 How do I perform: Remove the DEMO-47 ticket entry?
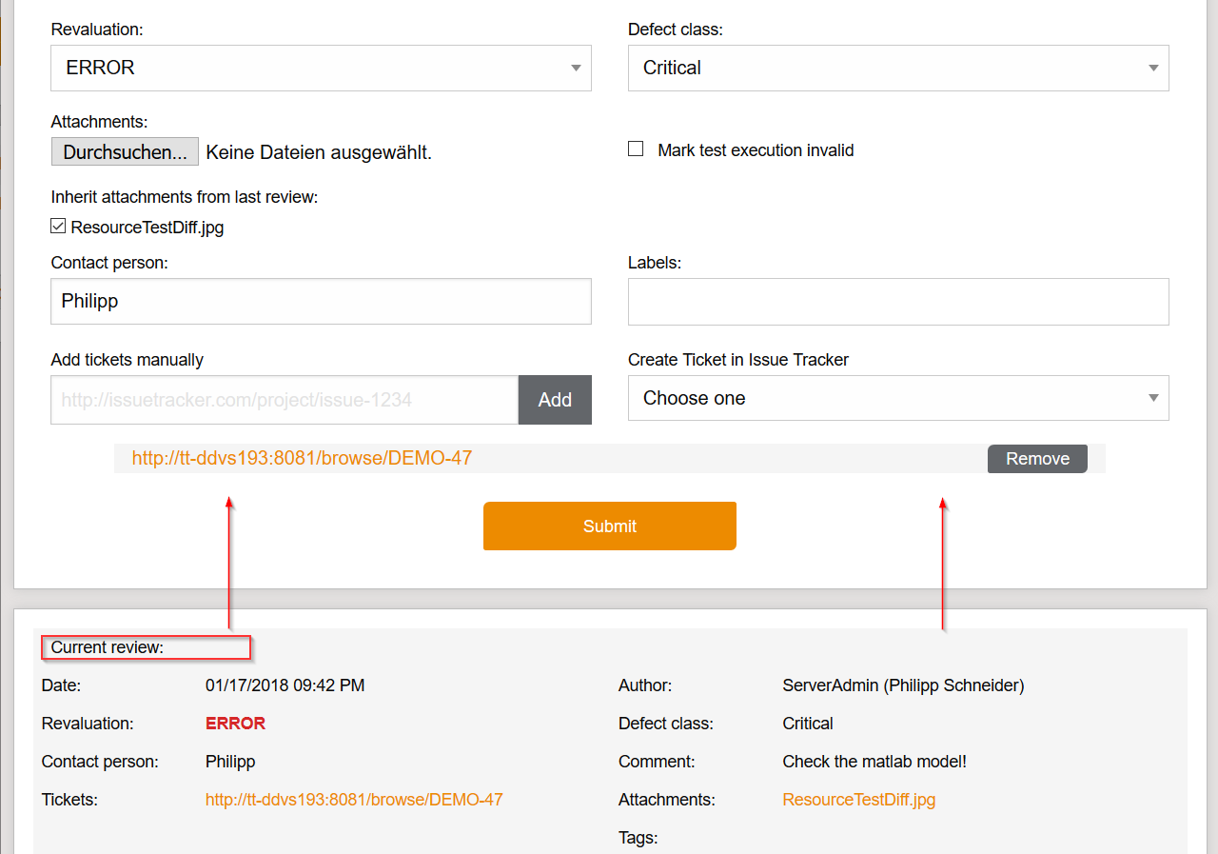click(1037, 458)
